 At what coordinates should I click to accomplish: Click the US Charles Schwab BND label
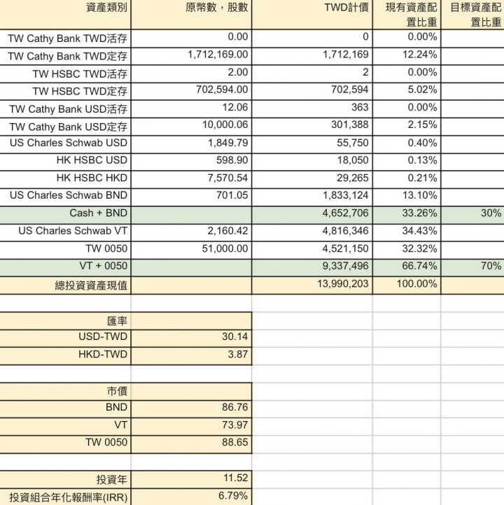point(69,195)
